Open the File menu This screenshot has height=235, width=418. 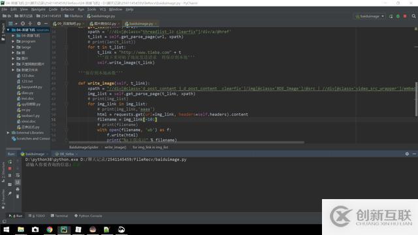(5, 9)
